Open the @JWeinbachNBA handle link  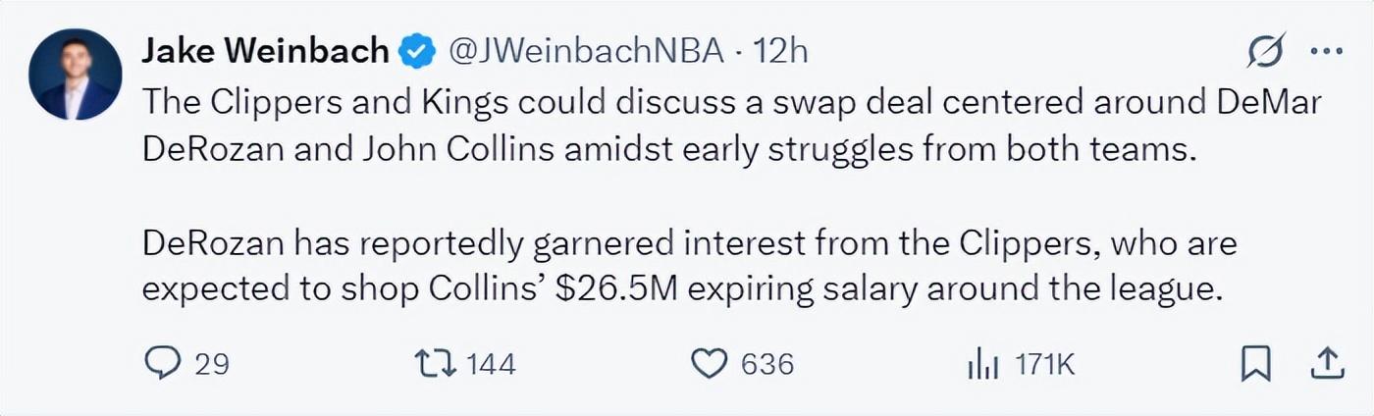587,51
